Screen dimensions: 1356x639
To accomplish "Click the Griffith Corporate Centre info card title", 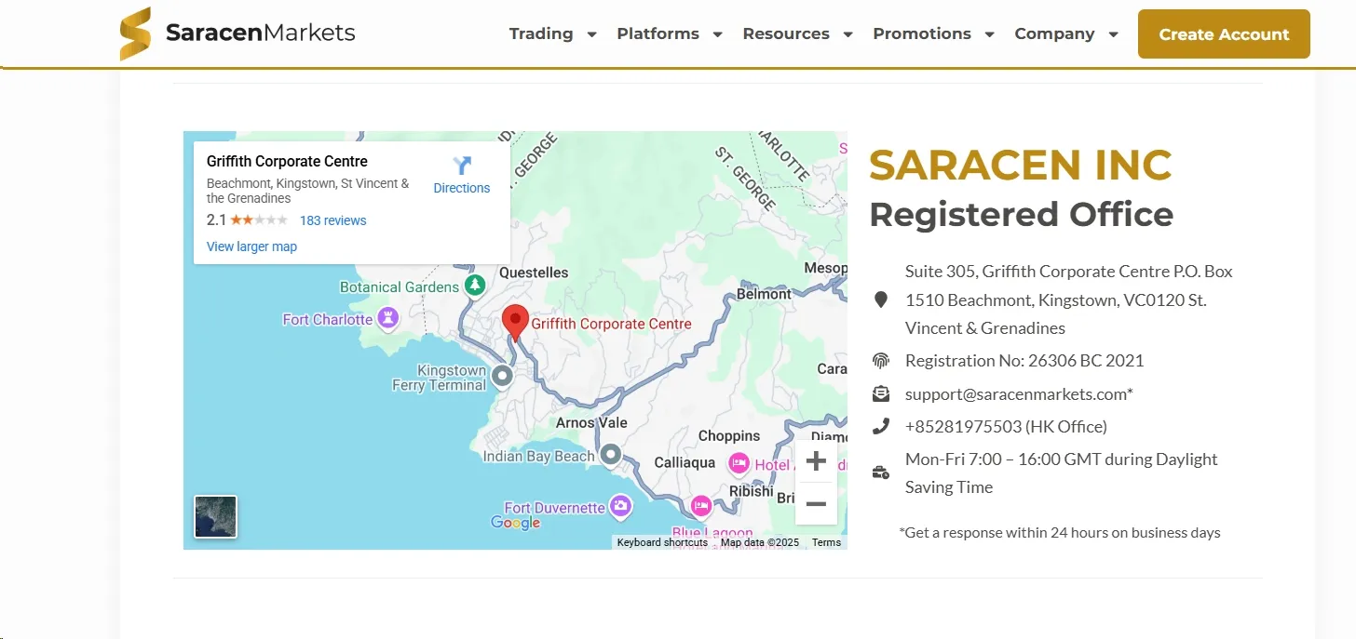I will point(287,161).
